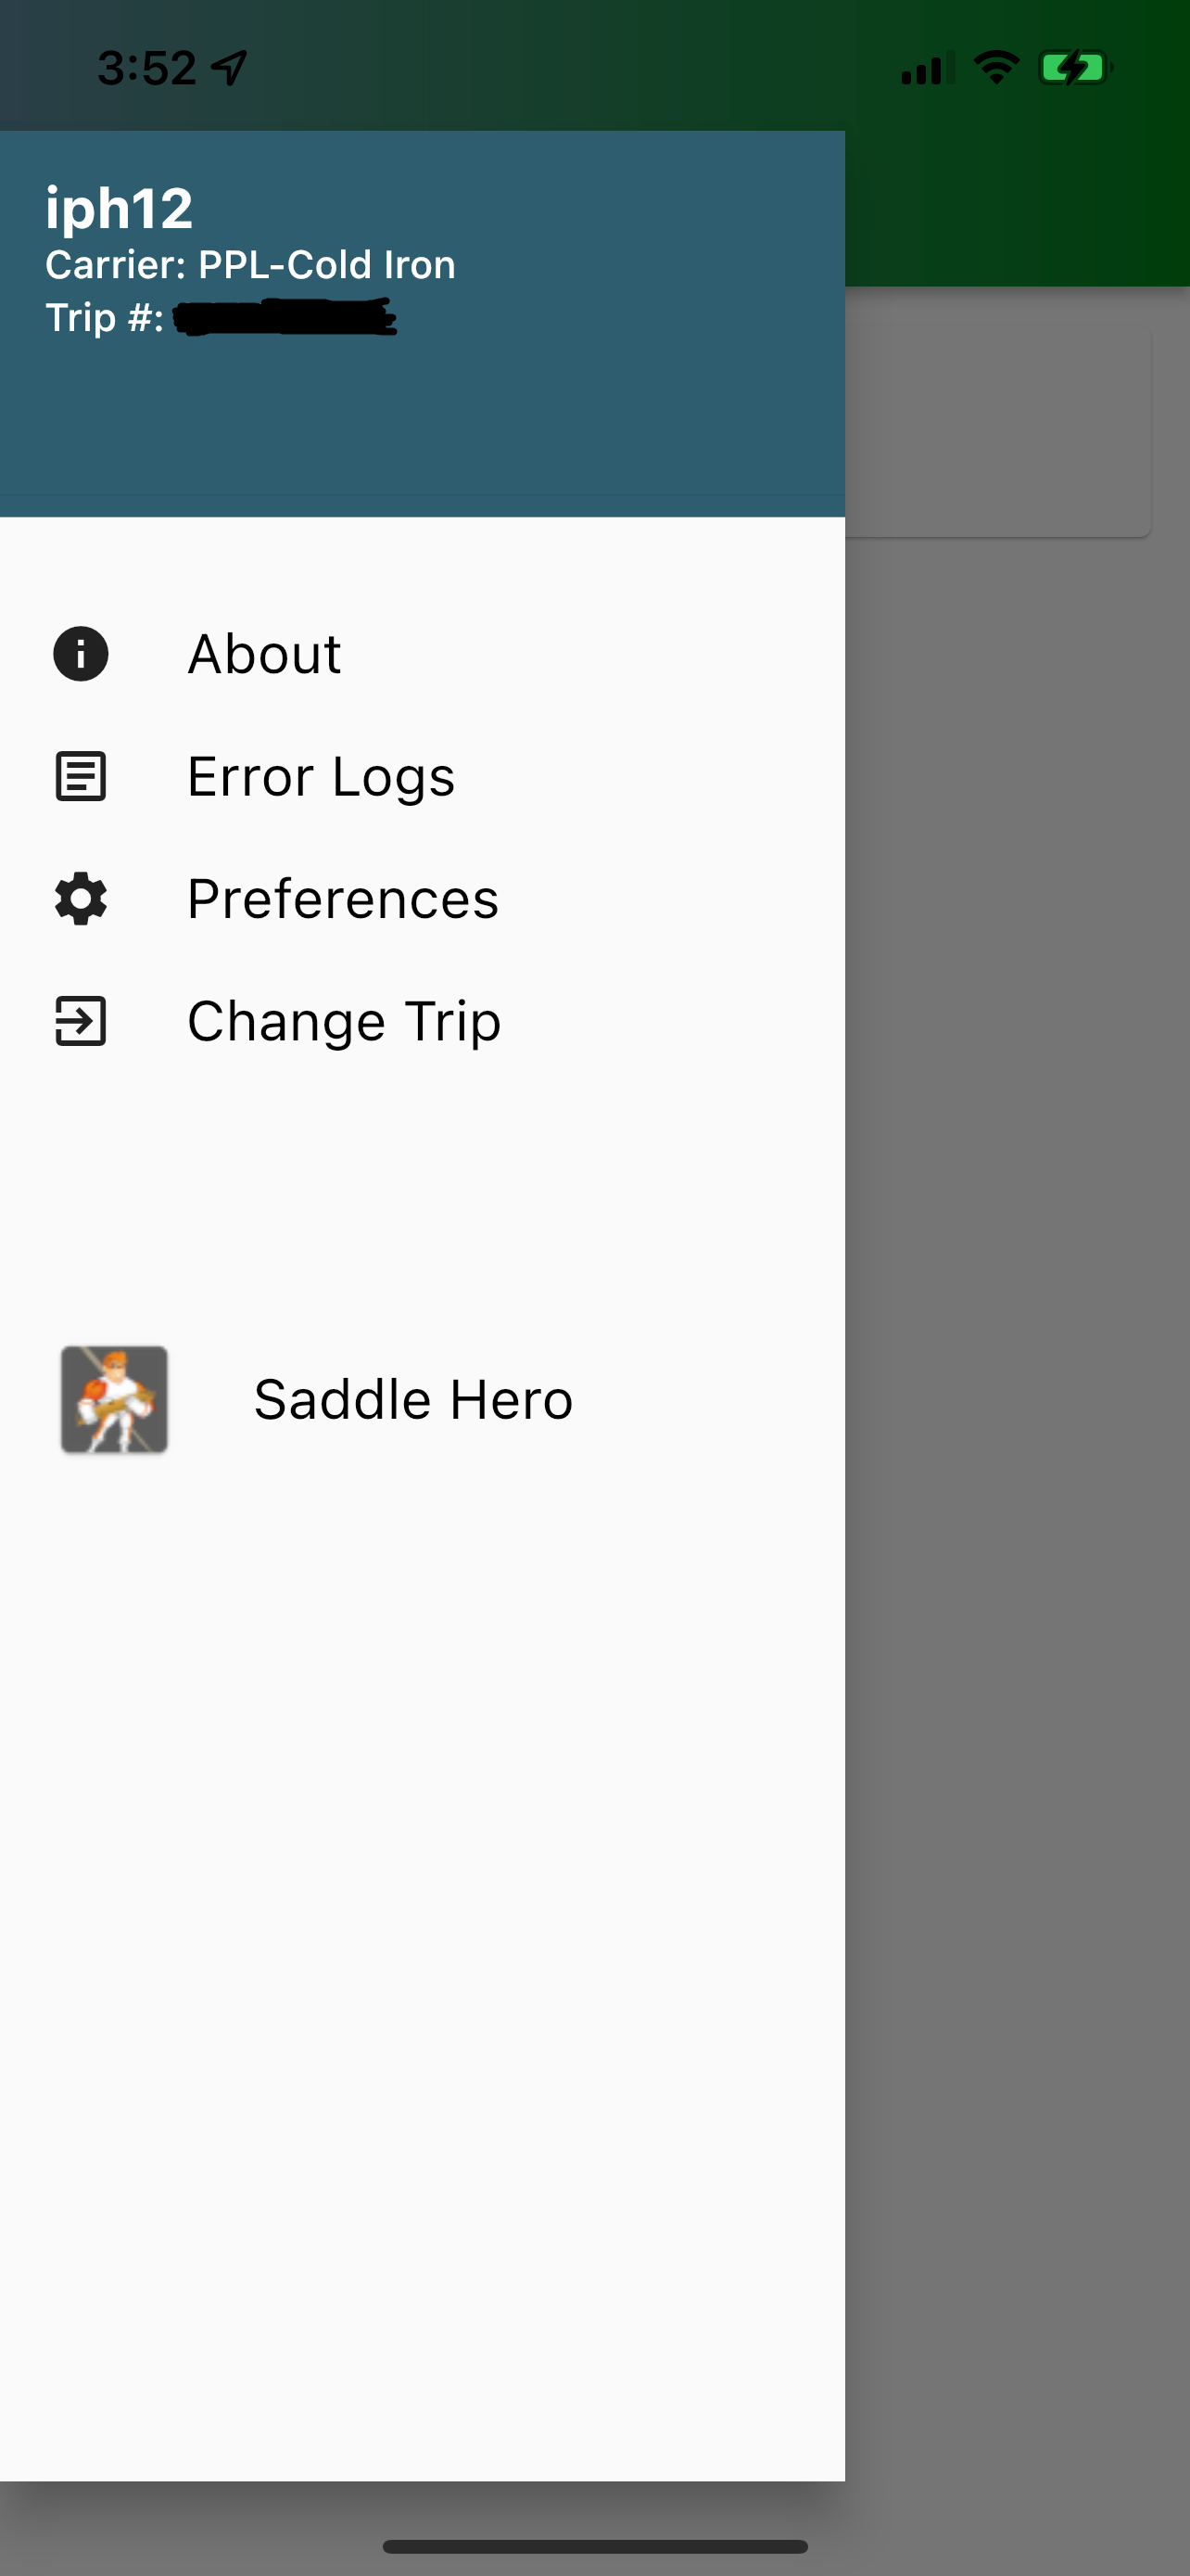Tap the iph12 device name header
Screen dimensions: 1190x2576
(x=119, y=208)
